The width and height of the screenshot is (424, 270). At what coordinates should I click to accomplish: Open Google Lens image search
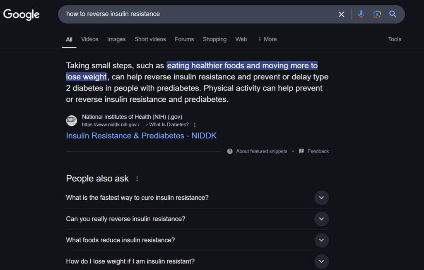[x=377, y=14]
